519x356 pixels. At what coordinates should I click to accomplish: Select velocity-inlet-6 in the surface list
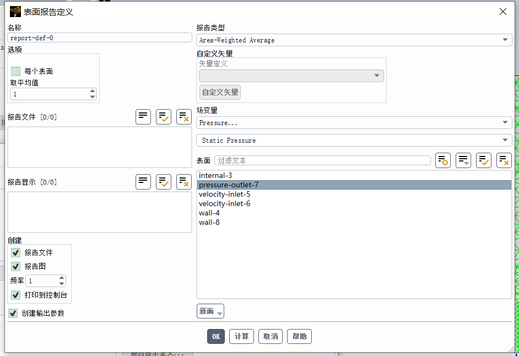(354, 204)
